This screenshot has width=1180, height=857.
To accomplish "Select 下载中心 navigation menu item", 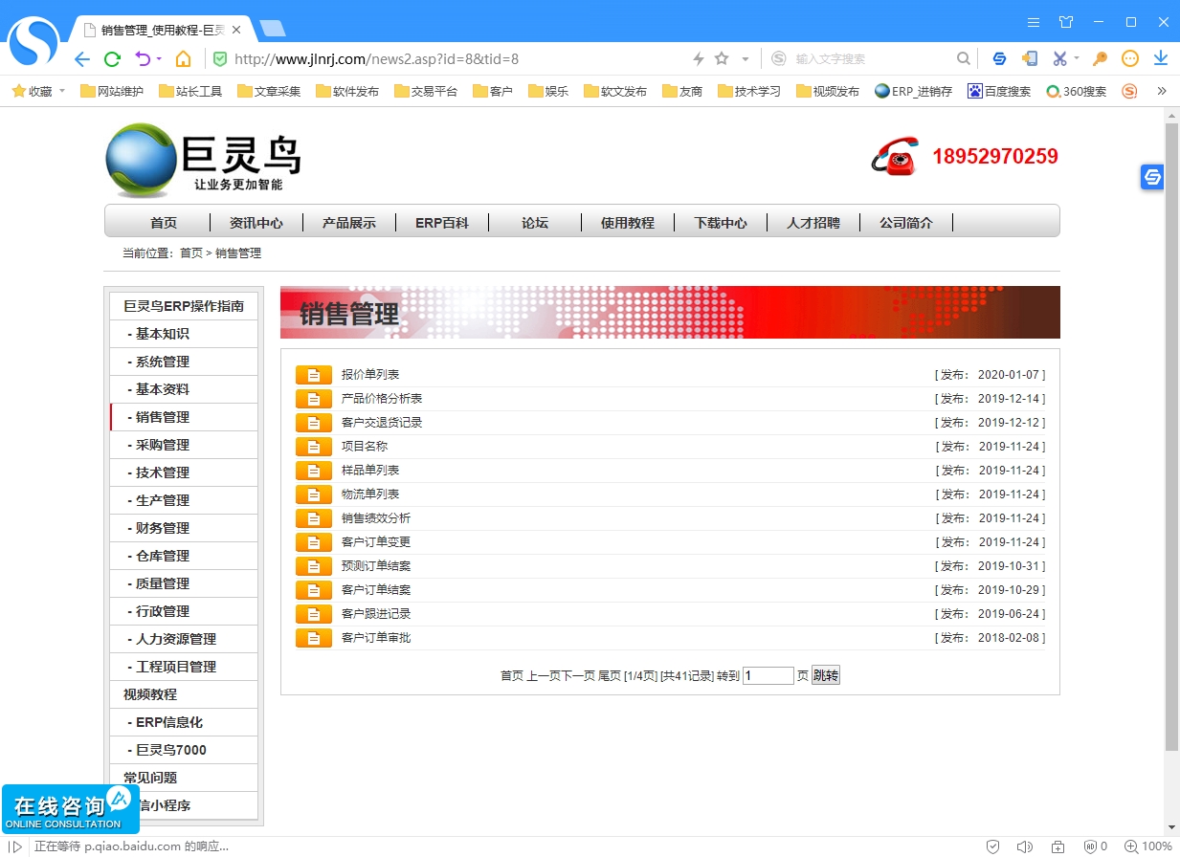I will (x=720, y=223).
